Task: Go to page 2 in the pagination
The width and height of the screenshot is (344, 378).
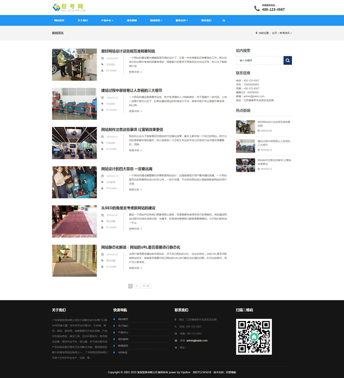Action: point(137,286)
